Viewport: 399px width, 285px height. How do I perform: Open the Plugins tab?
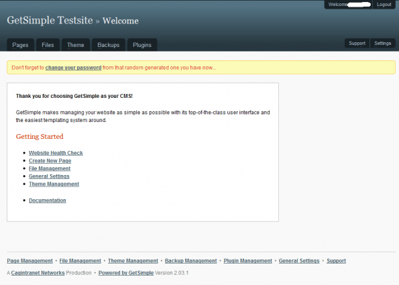pos(142,45)
